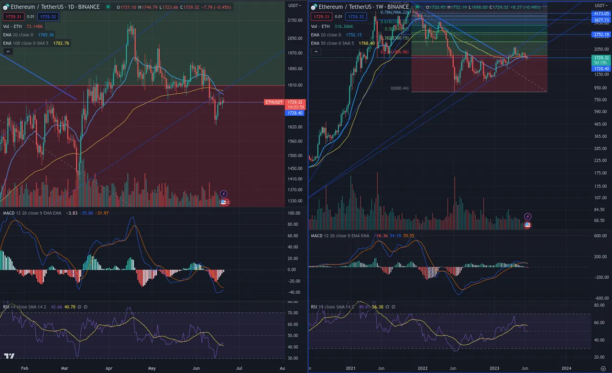Click the 0.786(3966.22) Fibonacci level label
The image size is (612, 373).
click(394, 12)
